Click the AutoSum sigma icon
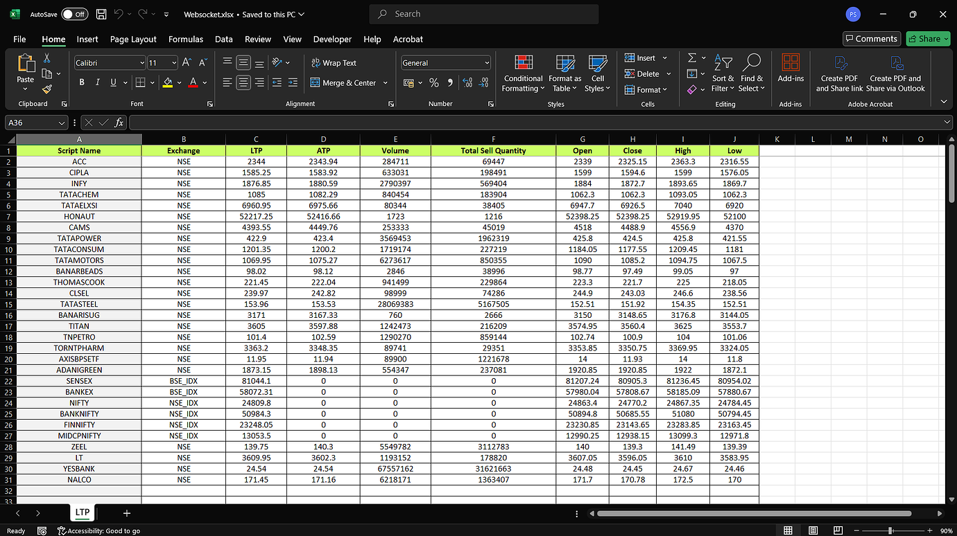957x536 pixels. (x=692, y=58)
